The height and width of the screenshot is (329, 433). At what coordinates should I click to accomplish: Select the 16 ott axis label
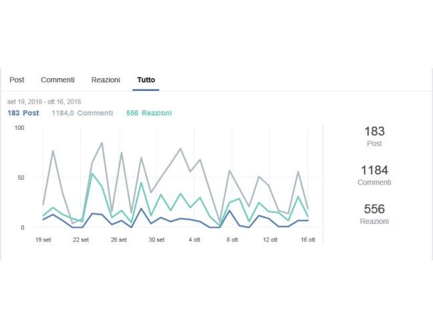307,239
